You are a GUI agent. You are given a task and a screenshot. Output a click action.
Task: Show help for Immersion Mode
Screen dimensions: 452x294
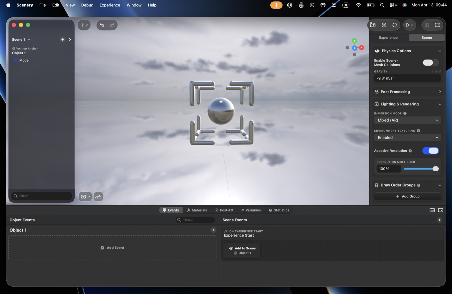[x=405, y=113]
